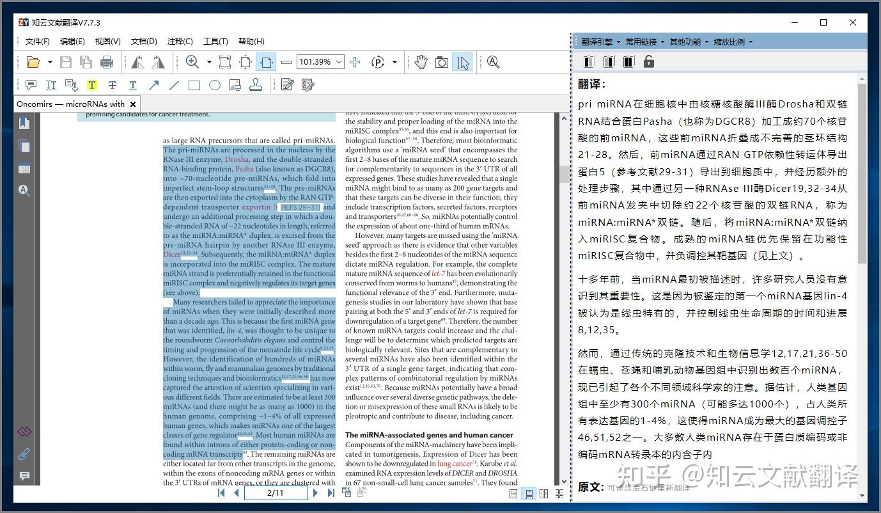The image size is (881, 513).
Task: Toggle continuous page scrolling view mode
Action: (529, 493)
